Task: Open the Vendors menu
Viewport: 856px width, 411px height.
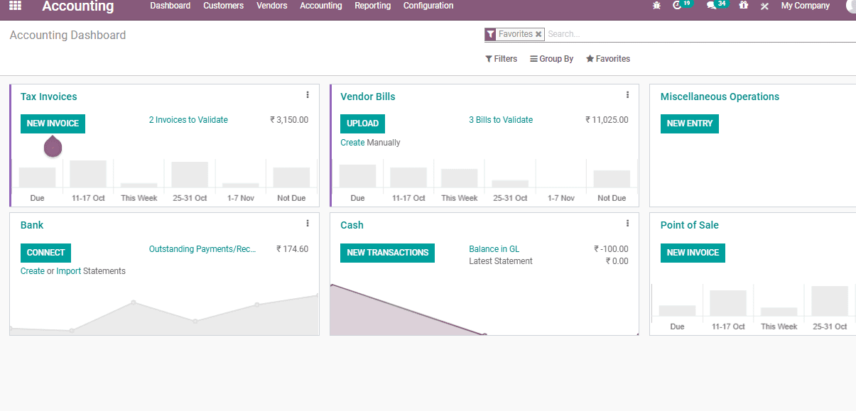Action: coord(271,6)
